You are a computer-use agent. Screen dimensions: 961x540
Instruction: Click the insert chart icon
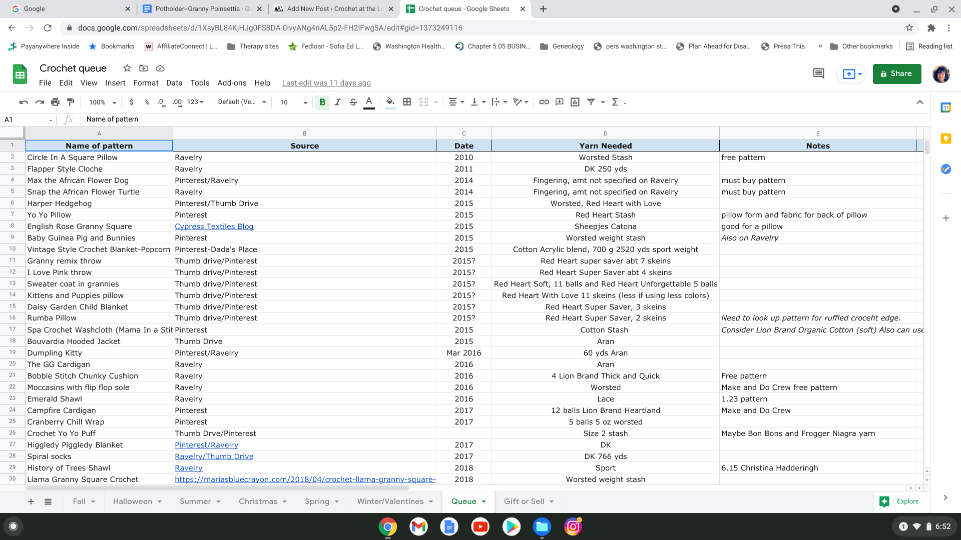pos(575,102)
